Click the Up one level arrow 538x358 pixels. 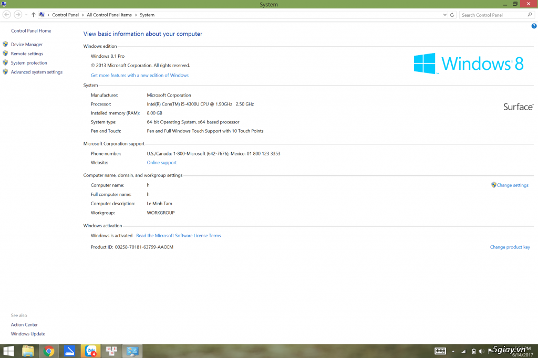33,15
